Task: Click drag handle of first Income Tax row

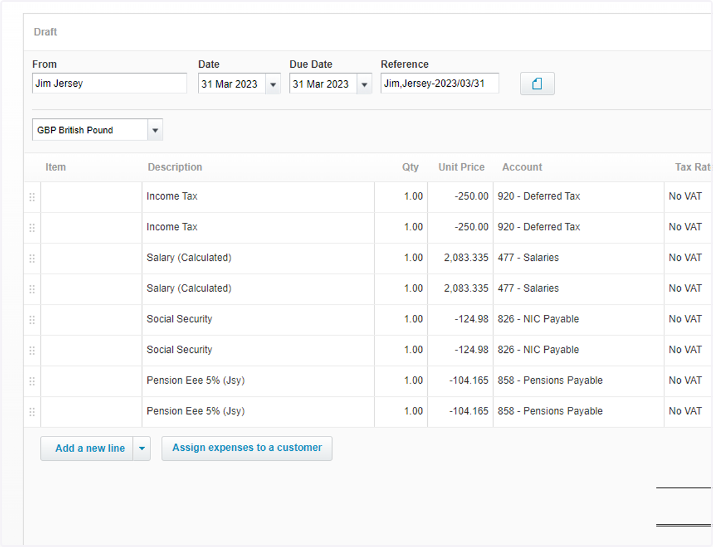Action: click(32, 197)
